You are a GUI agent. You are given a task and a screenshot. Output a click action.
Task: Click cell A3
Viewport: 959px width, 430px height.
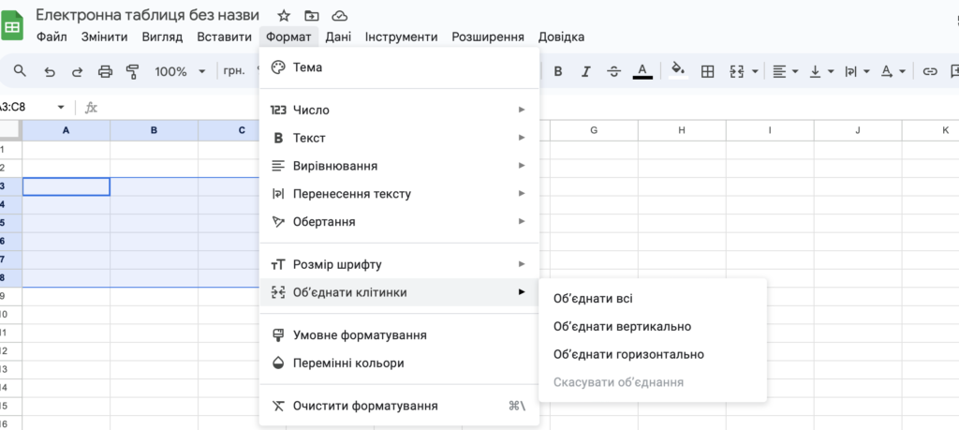66,186
